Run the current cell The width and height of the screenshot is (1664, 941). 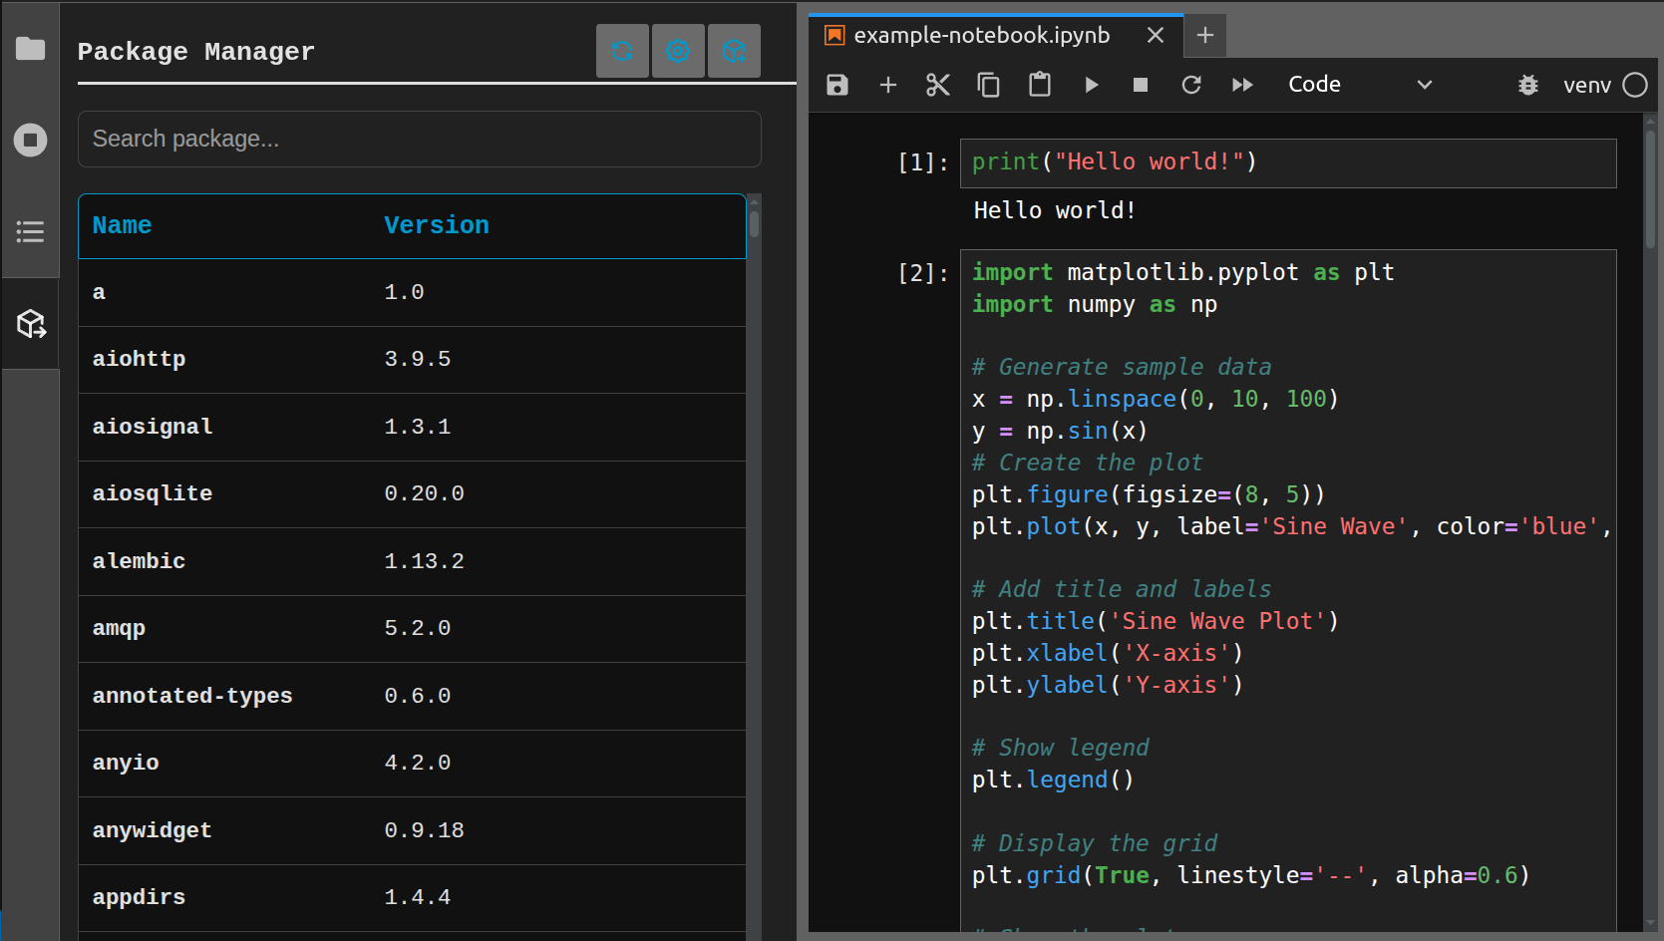1091,85
